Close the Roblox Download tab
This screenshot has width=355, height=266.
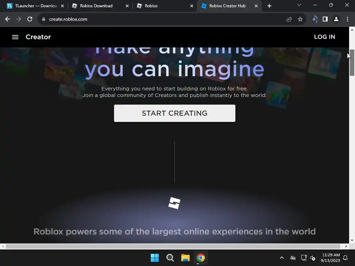[x=127, y=6]
